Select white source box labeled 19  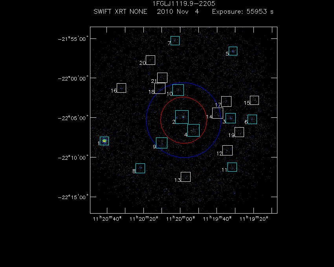click(x=239, y=132)
